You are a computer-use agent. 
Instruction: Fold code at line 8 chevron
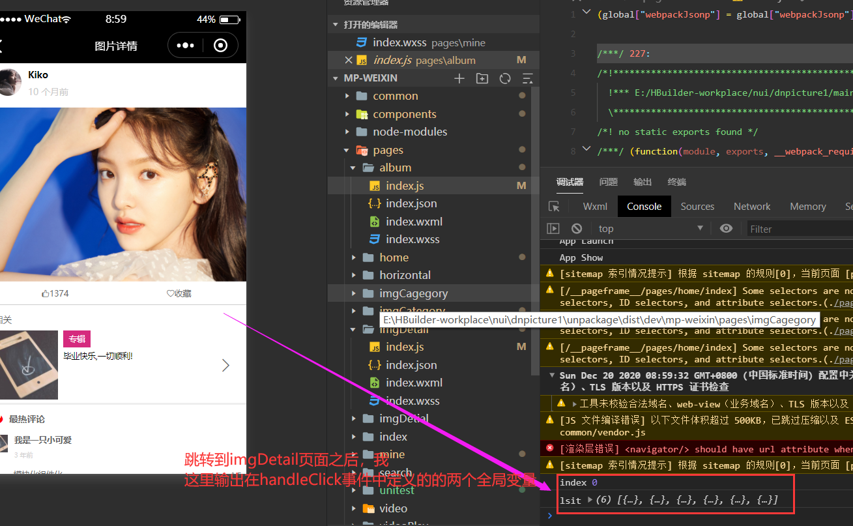(586, 149)
